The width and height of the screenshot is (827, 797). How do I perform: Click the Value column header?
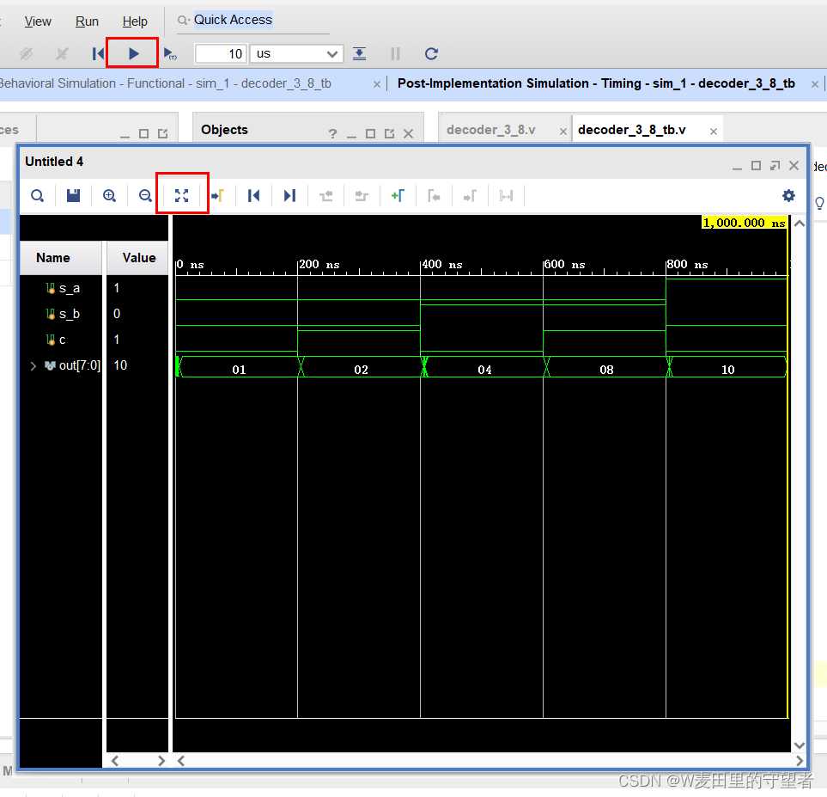137,258
